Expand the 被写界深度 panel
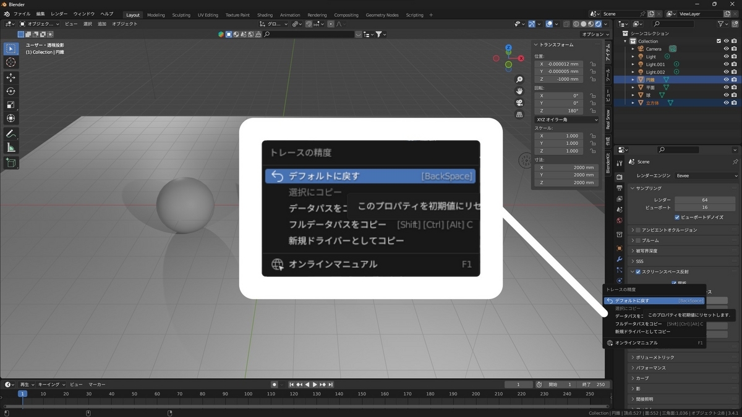Image resolution: width=742 pixels, height=417 pixels. point(646,251)
